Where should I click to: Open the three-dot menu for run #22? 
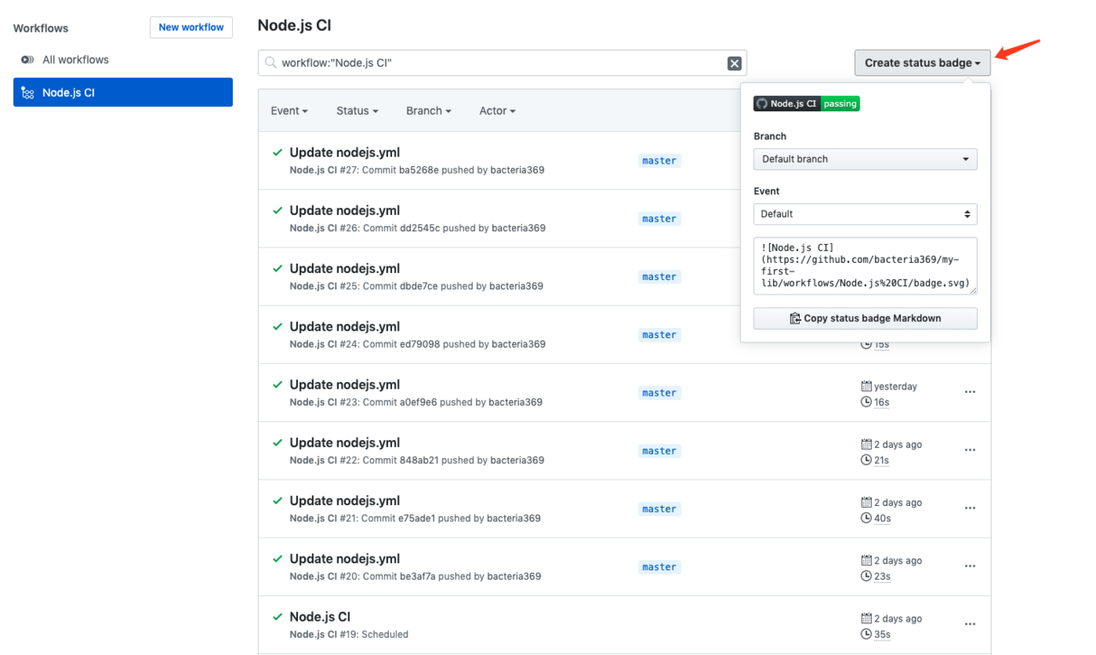pos(969,450)
